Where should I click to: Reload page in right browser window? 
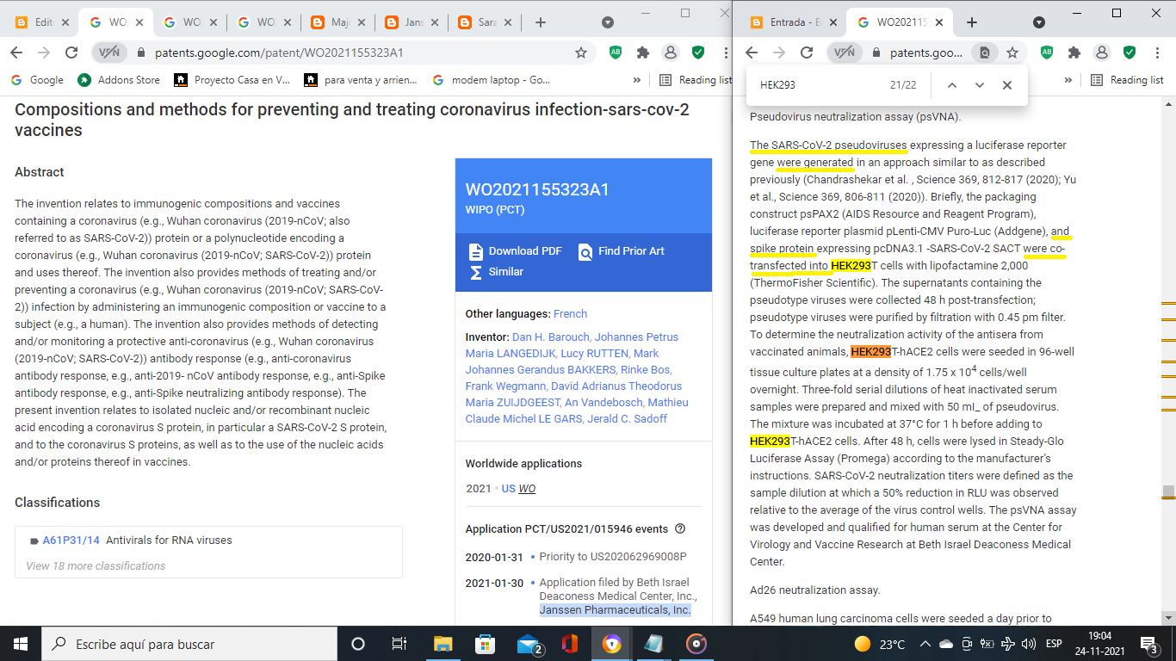pyautogui.click(x=807, y=53)
